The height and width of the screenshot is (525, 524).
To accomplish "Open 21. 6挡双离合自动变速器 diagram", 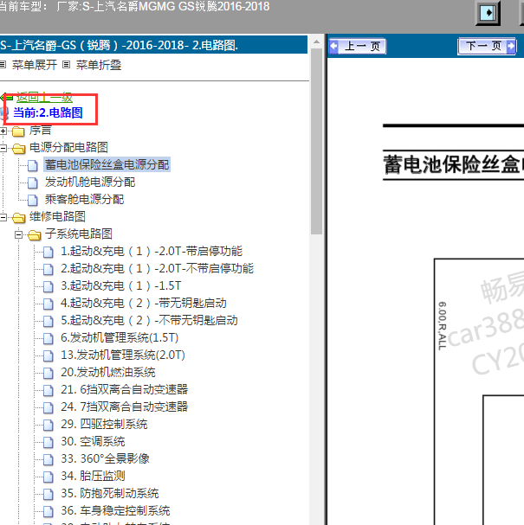I will coord(125,389).
